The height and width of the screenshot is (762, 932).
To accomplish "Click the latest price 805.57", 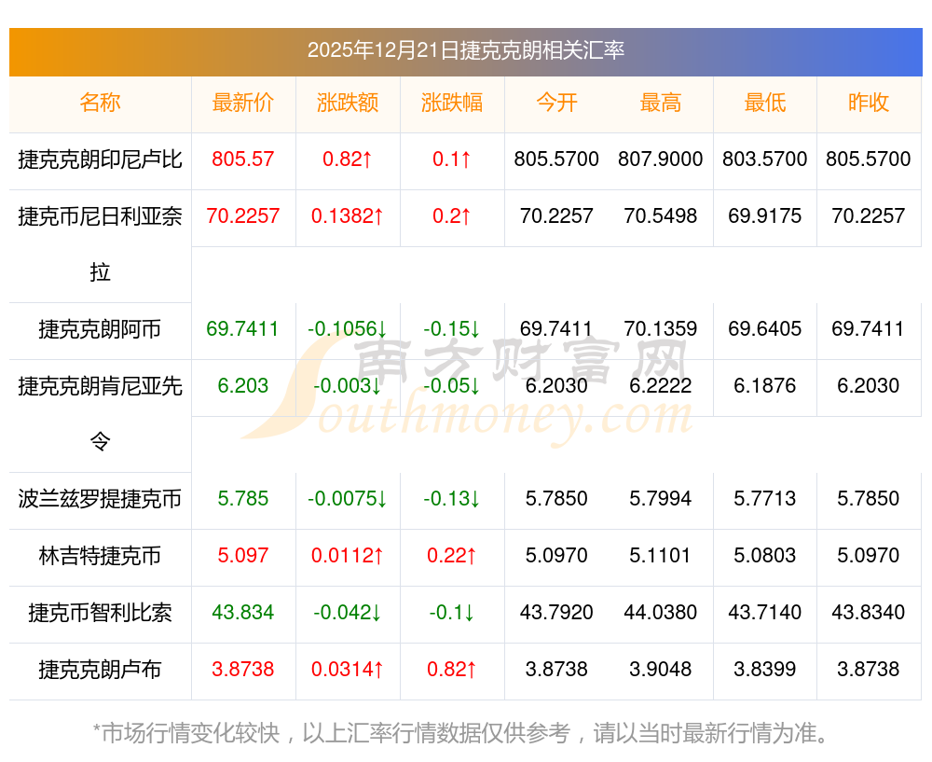I will pos(243,159).
